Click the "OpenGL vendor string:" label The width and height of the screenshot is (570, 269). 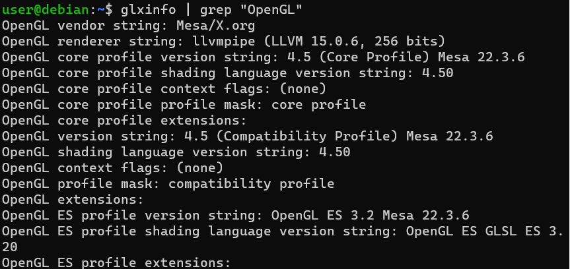(83, 26)
